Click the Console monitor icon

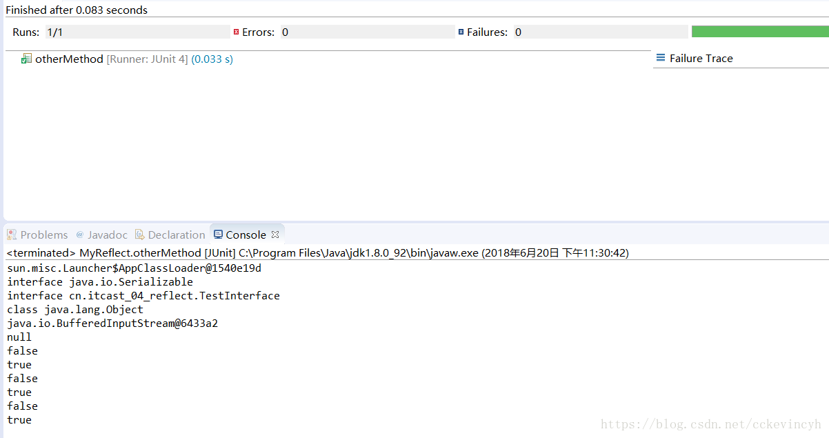[x=218, y=235]
